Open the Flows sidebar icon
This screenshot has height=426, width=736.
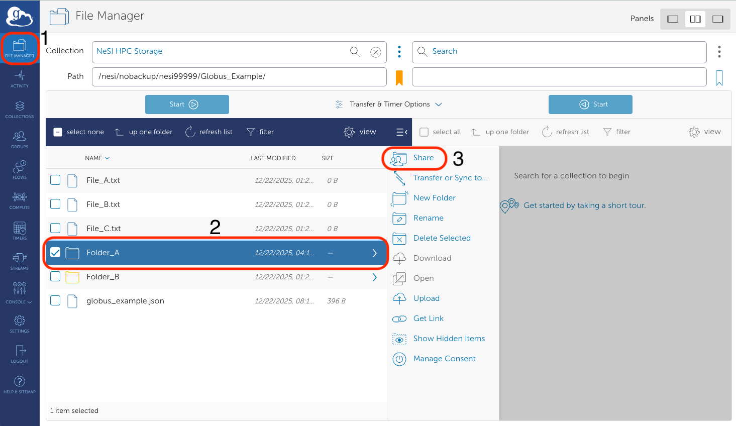[20, 170]
